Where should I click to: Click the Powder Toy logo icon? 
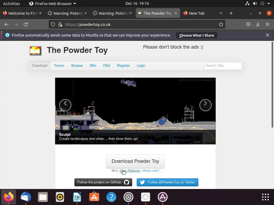click(x=36, y=50)
